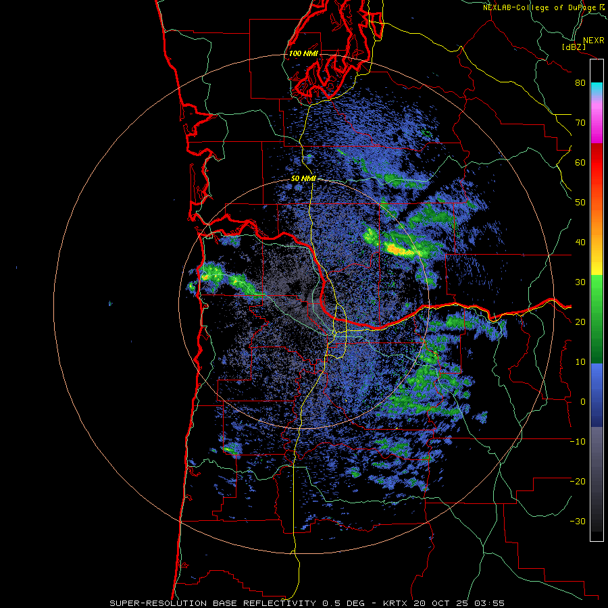This screenshot has width=608, height=608.
Task: Click the 10 dBZ scale value
Action: [x=580, y=362]
